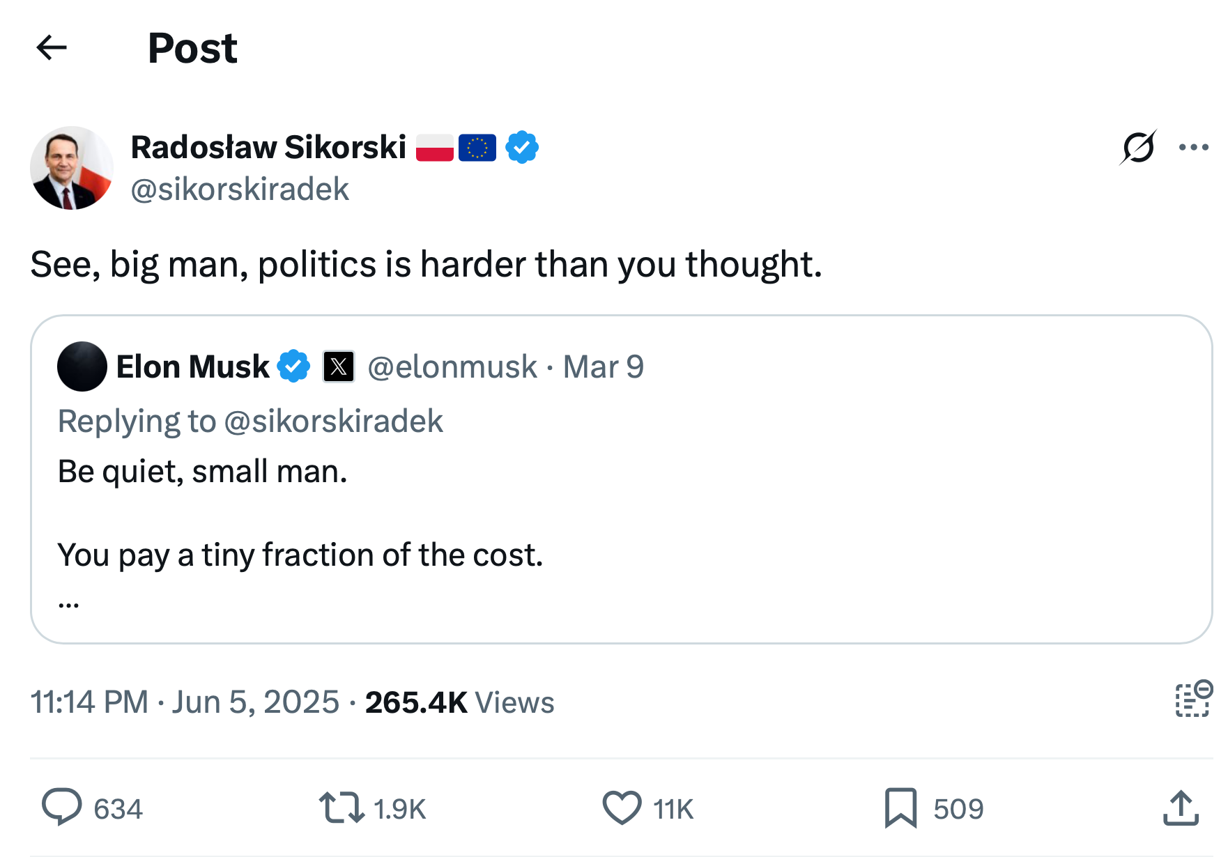
Task: Open the quoted text "Be quiet, small man."
Action: [202, 472]
